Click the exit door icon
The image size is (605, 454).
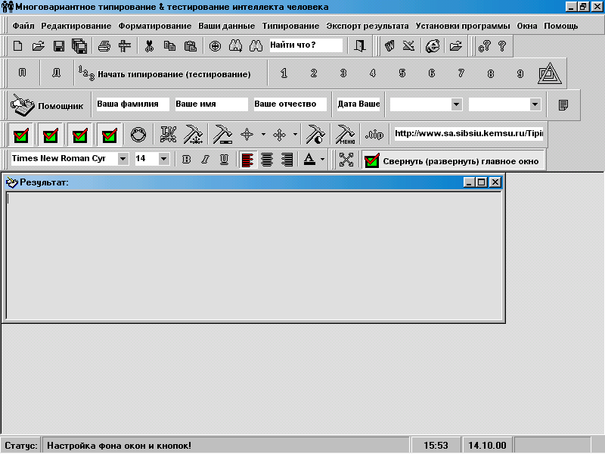pos(360,46)
